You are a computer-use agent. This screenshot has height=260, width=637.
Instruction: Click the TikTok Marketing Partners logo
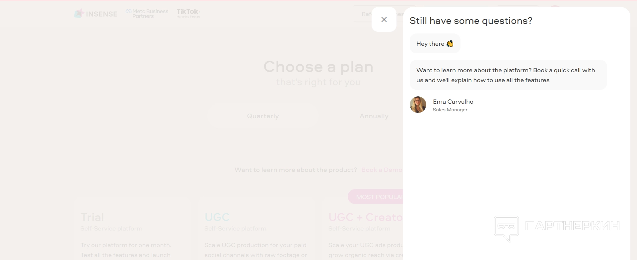tap(188, 13)
